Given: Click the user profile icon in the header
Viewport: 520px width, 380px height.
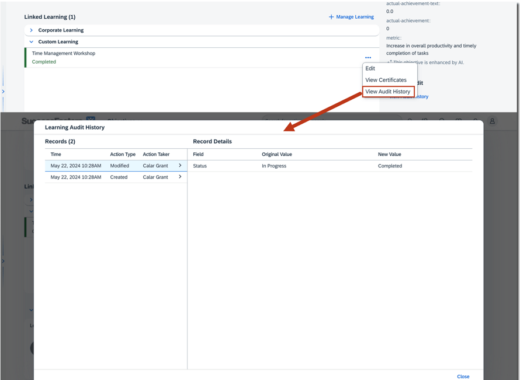Looking at the screenshot, I should (x=492, y=121).
